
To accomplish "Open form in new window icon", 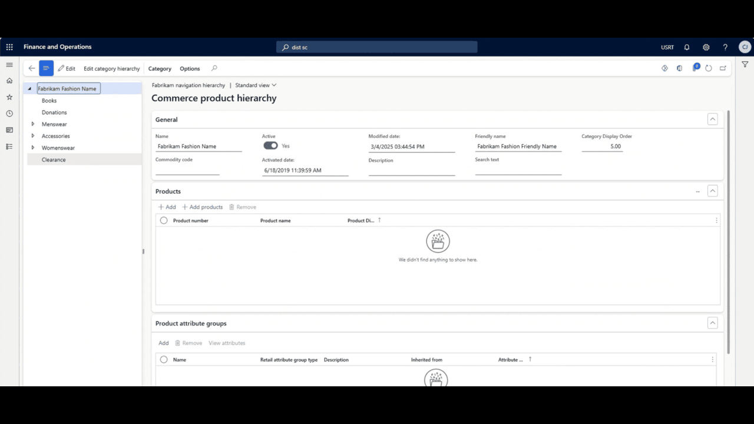I will pyautogui.click(x=723, y=68).
